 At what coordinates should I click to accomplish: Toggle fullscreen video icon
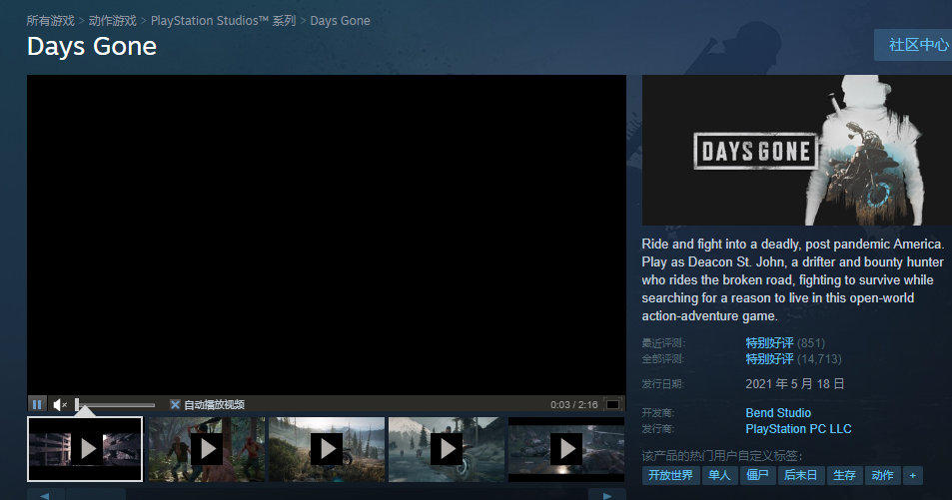click(613, 404)
